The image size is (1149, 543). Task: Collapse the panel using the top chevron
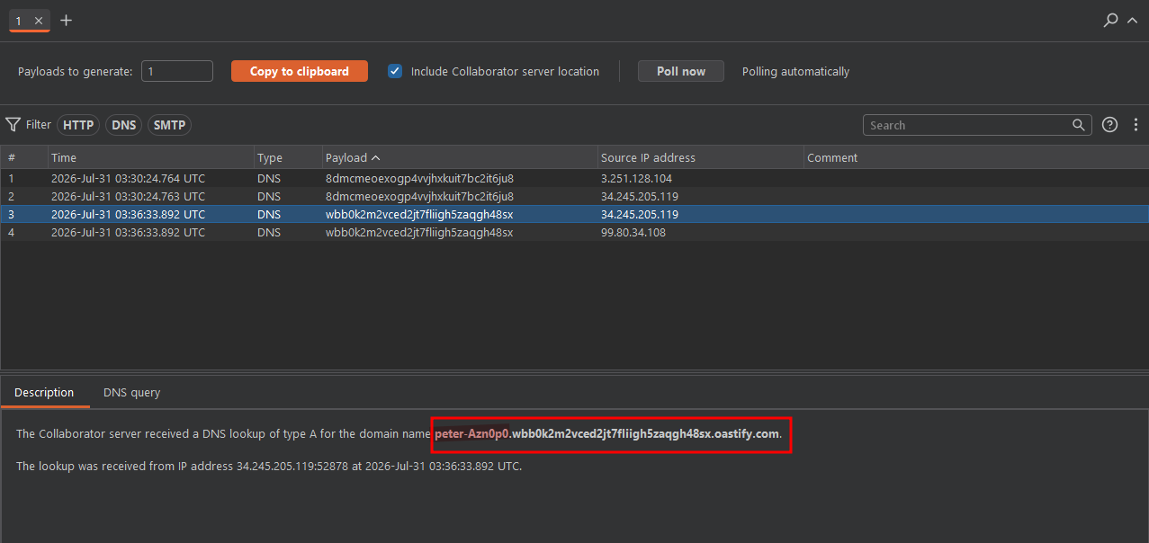[x=1133, y=21]
